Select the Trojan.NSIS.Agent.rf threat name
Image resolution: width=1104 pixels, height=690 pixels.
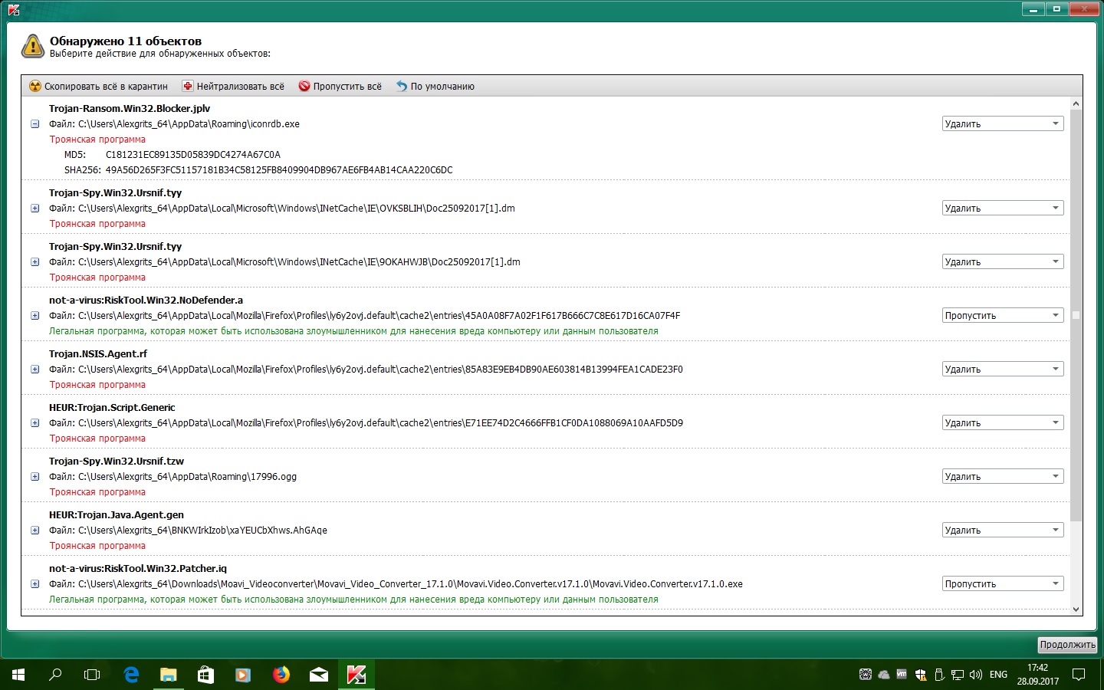pyautogui.click(x=98, y=353)
